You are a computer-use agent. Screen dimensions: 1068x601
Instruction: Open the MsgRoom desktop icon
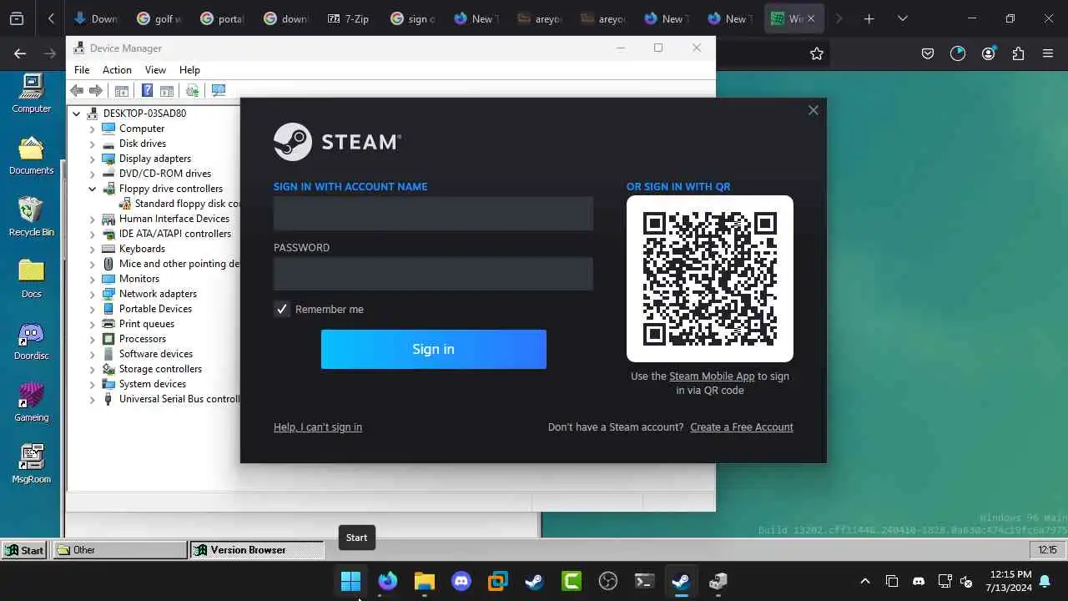click(x=32, y=464)
